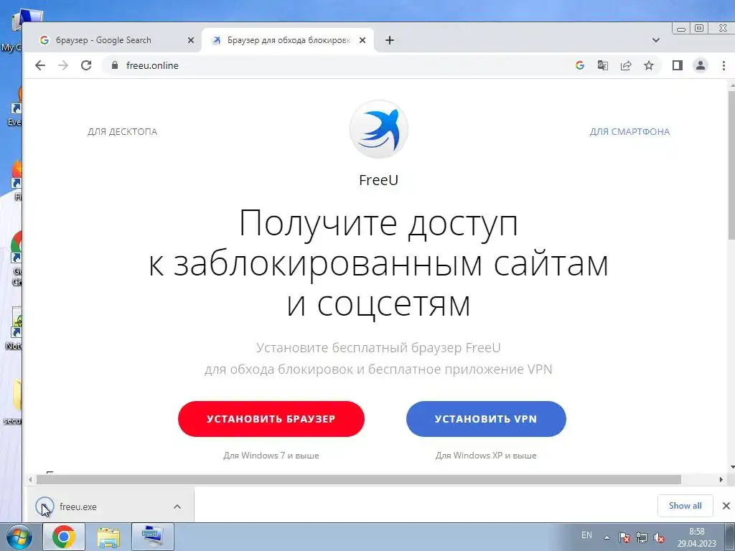Select the Браузер для обхода блокировок tab
735x551 pixels.
(x=288, y=40)
